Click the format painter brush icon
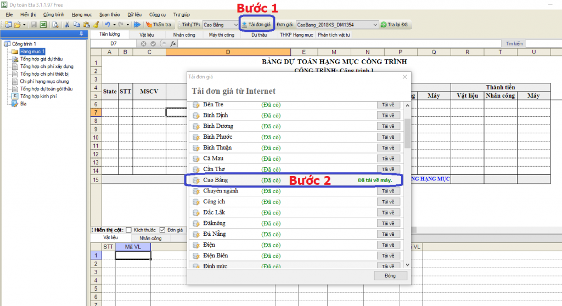This screenshot has width=562, height=306. tap(96, 25)
